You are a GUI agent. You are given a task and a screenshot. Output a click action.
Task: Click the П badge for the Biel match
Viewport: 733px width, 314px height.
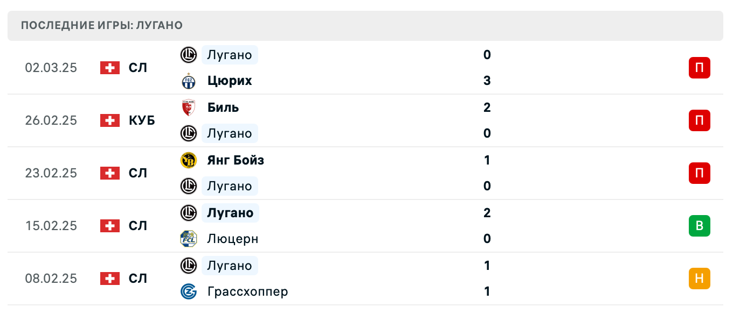click(699, 120)
